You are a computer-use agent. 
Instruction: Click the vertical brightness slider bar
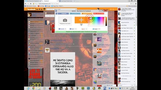(x=106, y=21)
